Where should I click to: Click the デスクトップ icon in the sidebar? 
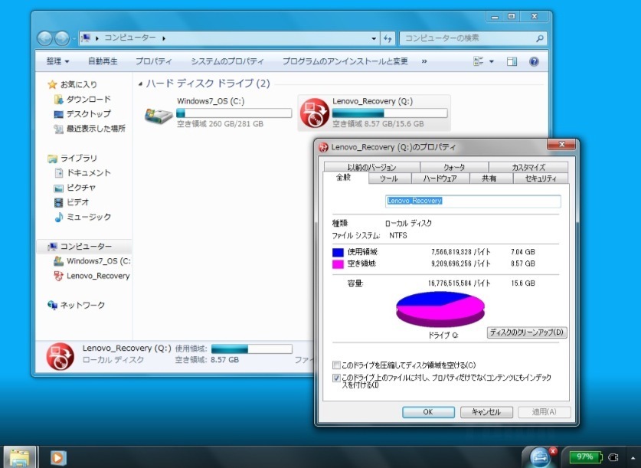coord(58,114)
